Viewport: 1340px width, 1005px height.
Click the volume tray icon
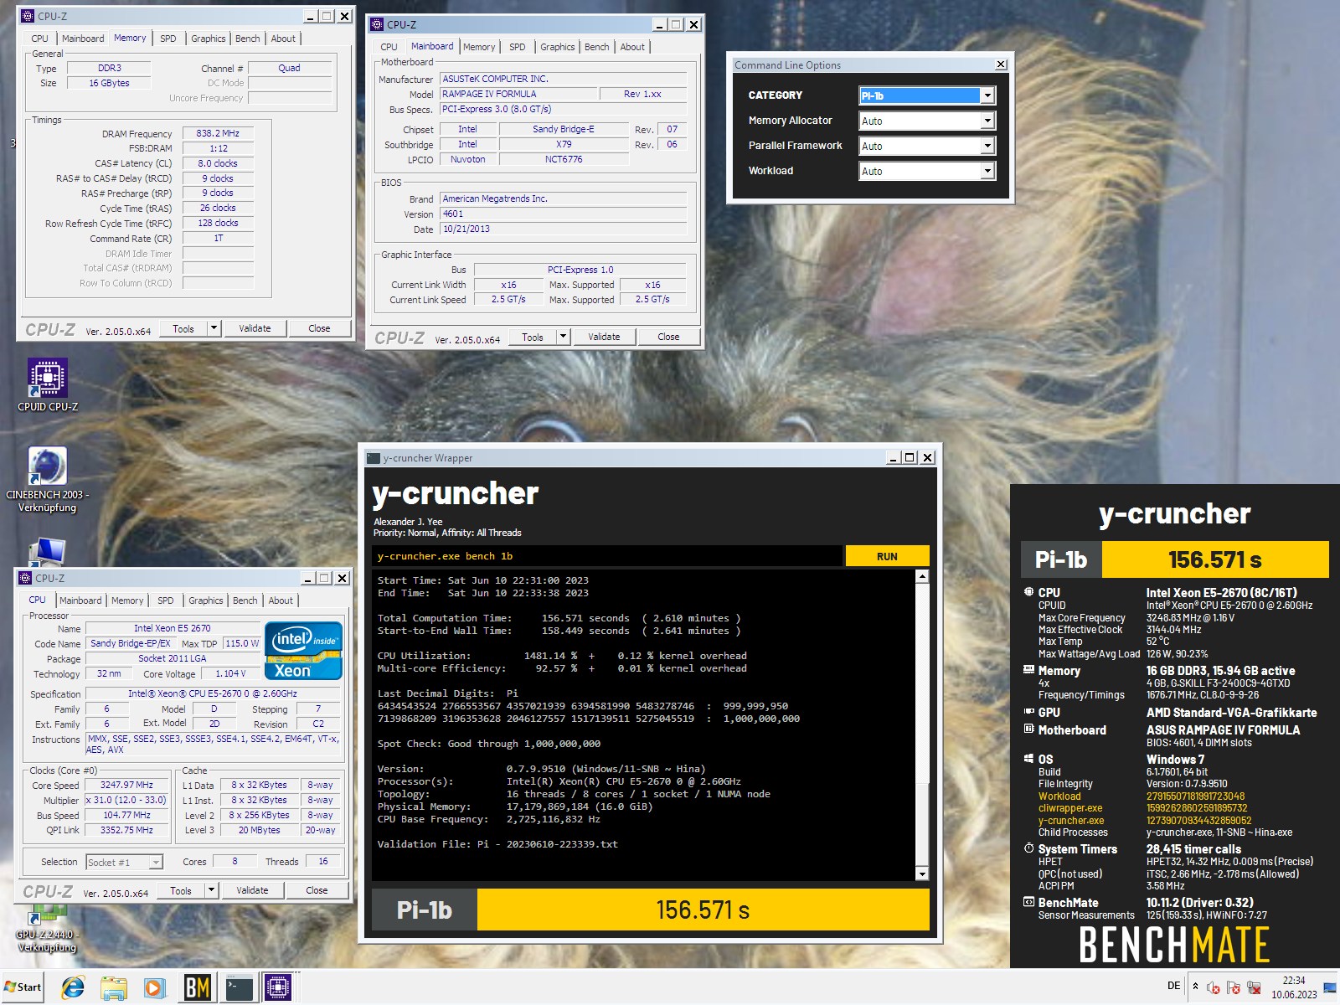pyautogui.click(x=1213, y=987)
